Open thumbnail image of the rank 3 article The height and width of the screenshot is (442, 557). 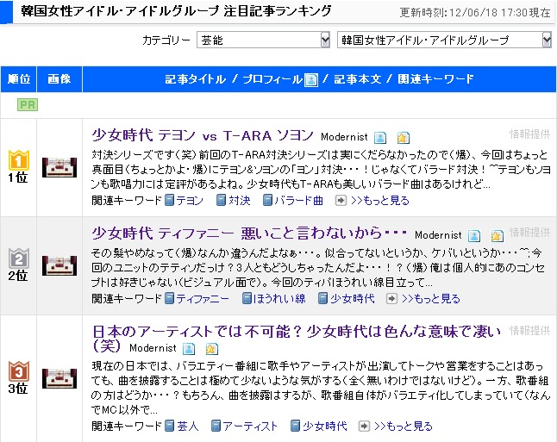59,378
